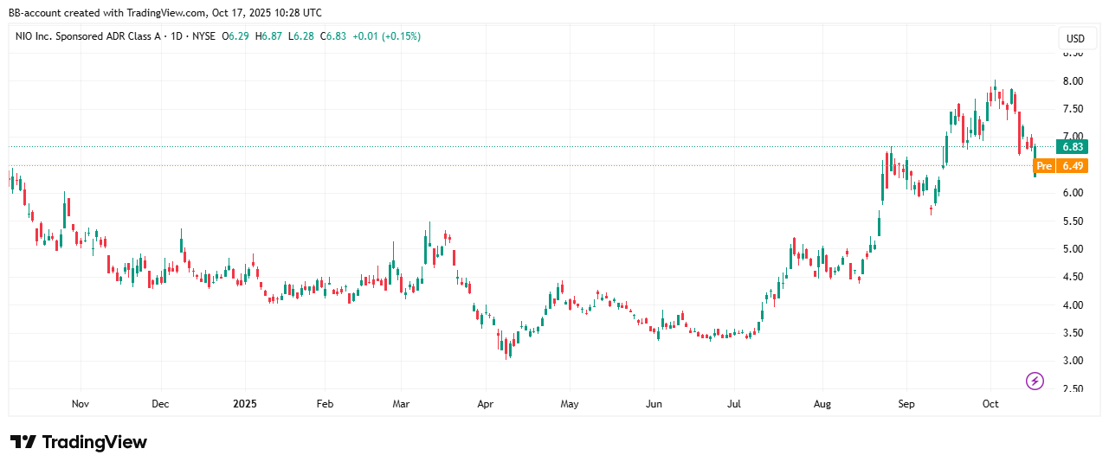Click the Sep label on time axis
Screen dimensions: 1109x468
point(906,403)
